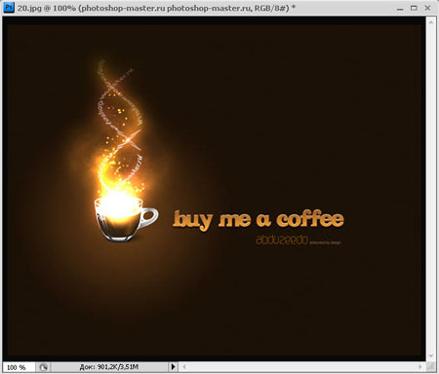
Task: Minimize the 20.jpg document window
Action: tap(400, 8)
